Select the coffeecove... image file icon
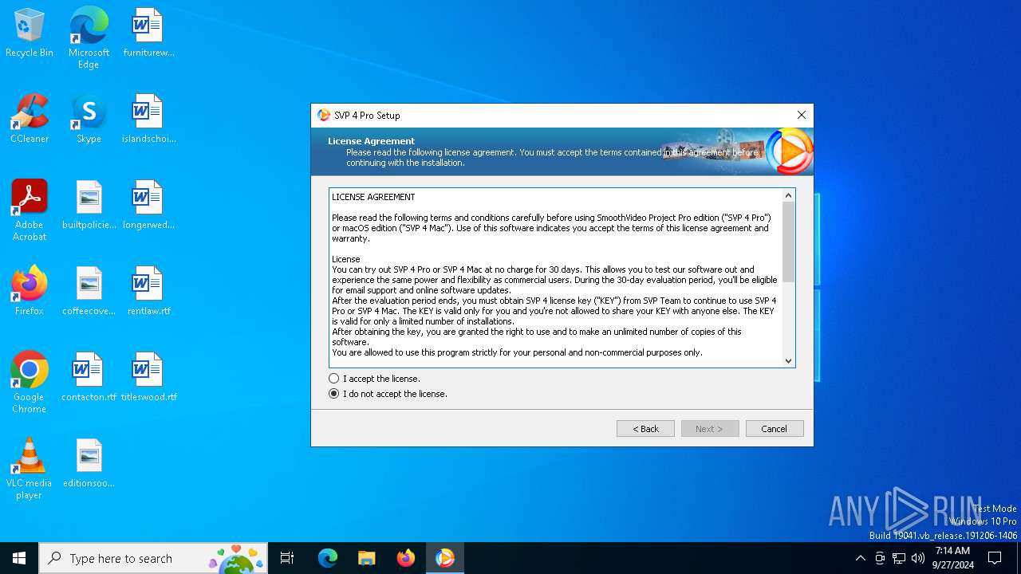This screenshot has width=1021, height=574. click(x=89, y=292)
